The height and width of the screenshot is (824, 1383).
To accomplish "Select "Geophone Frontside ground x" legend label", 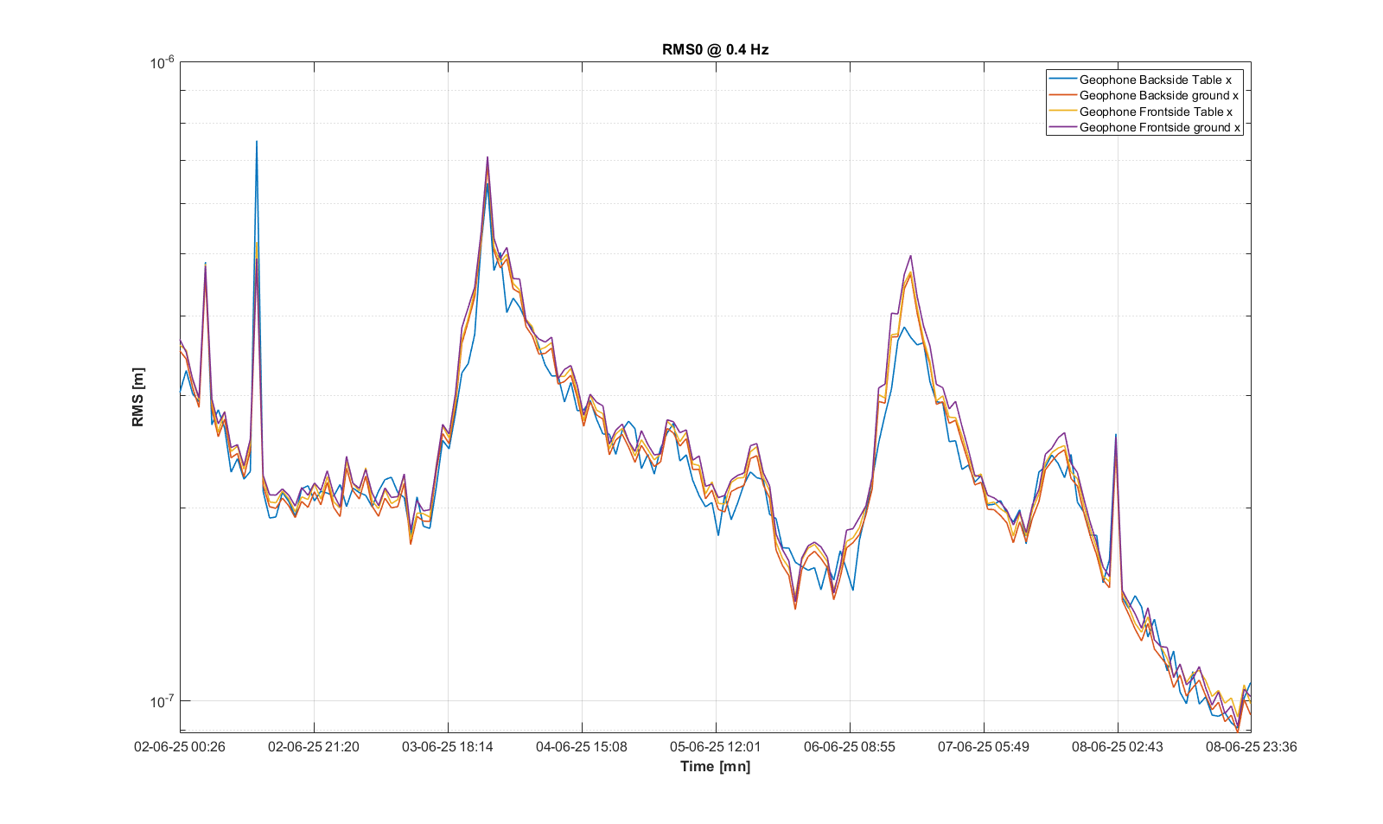I will (x=1159, y=127).
